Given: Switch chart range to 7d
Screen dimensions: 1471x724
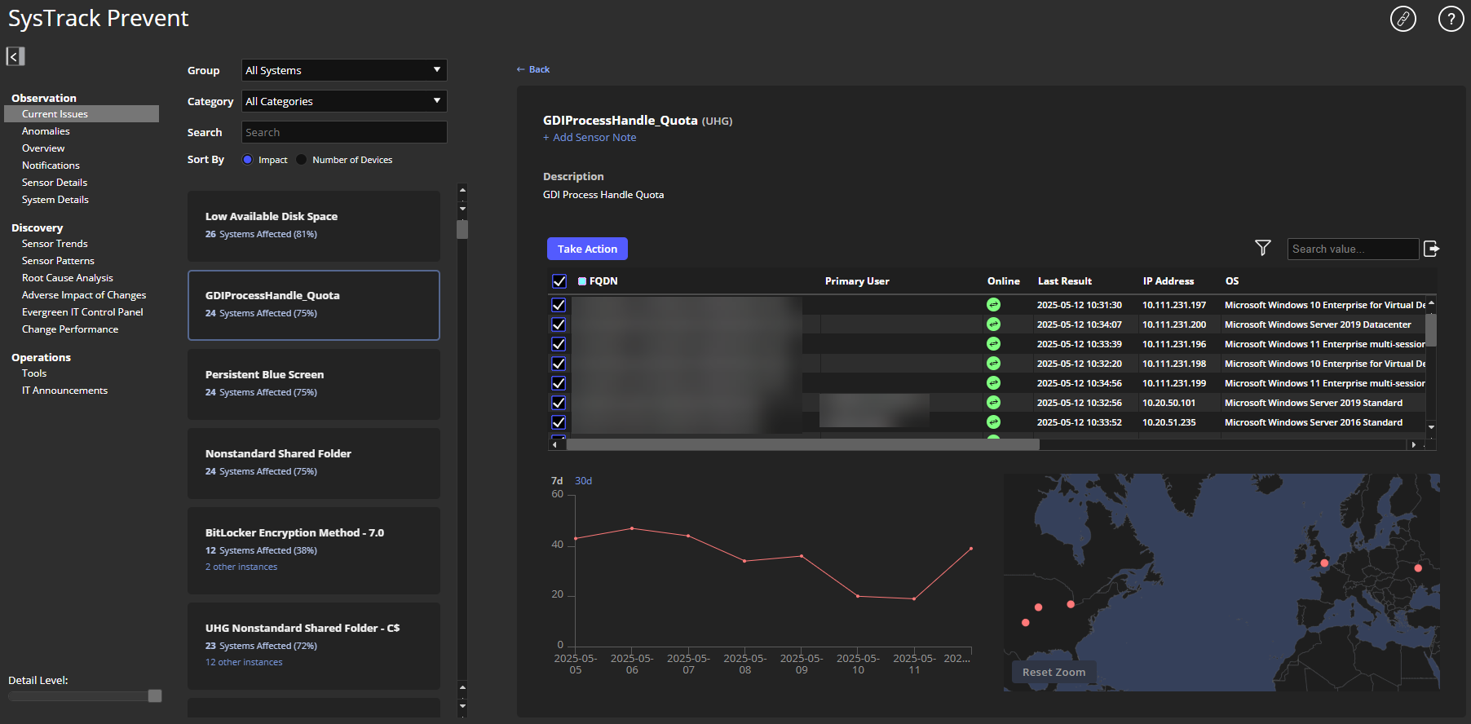Looking at the screenshot, I should pyautogui.click(x=557, y=481).
